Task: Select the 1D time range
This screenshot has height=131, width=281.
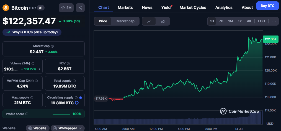Action: (x=212, y=21)
